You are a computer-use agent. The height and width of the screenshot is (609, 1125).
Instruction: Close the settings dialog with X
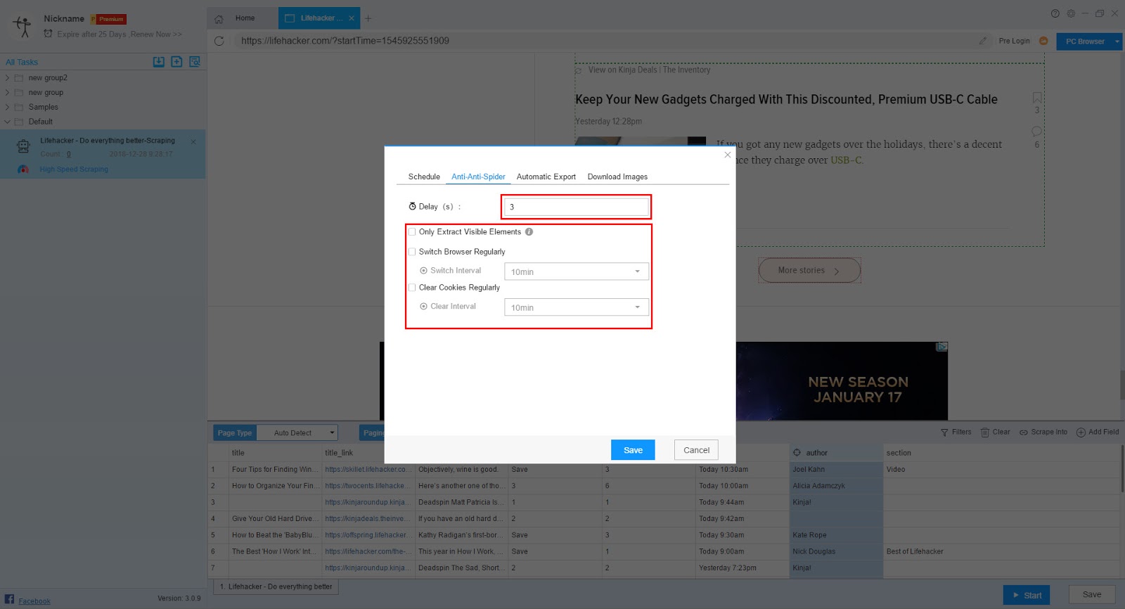[x=728, y=155]
